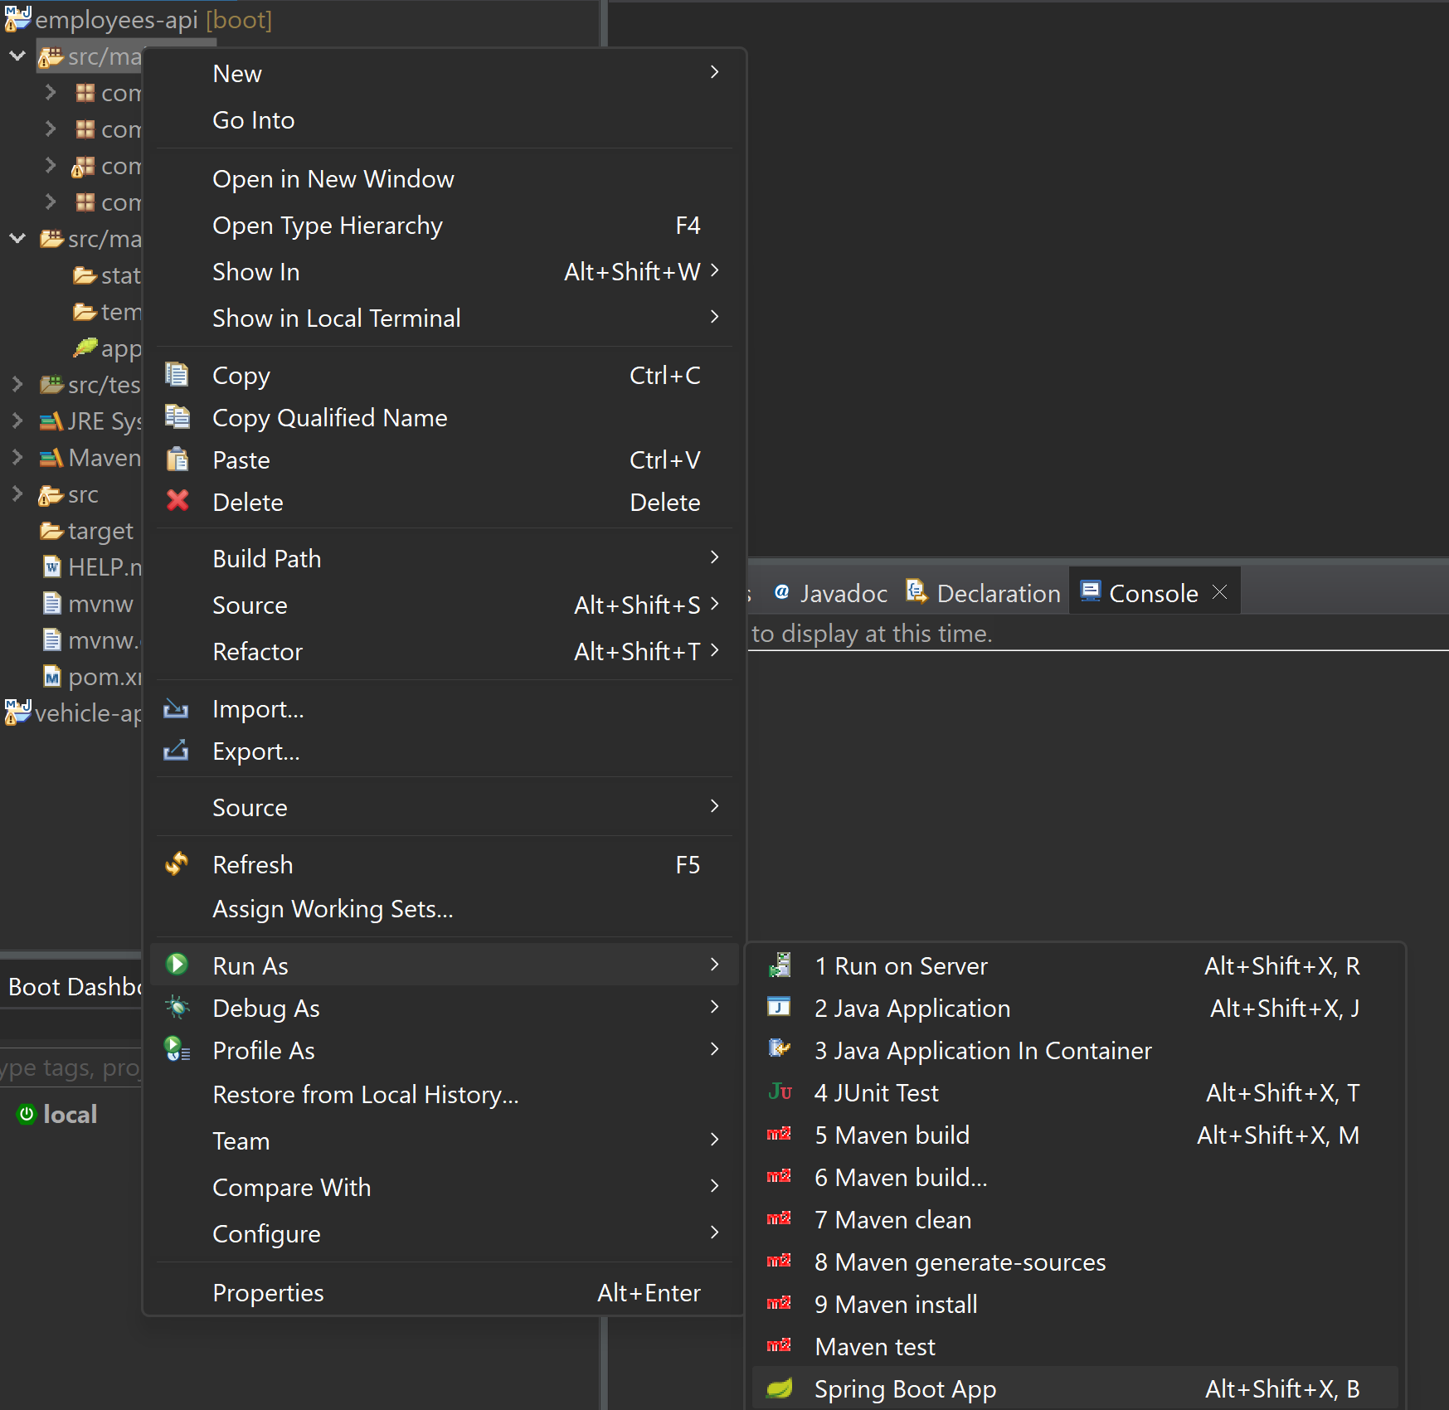
Task: Choose Open Type Hierarchy
Action: pos(445,226)
